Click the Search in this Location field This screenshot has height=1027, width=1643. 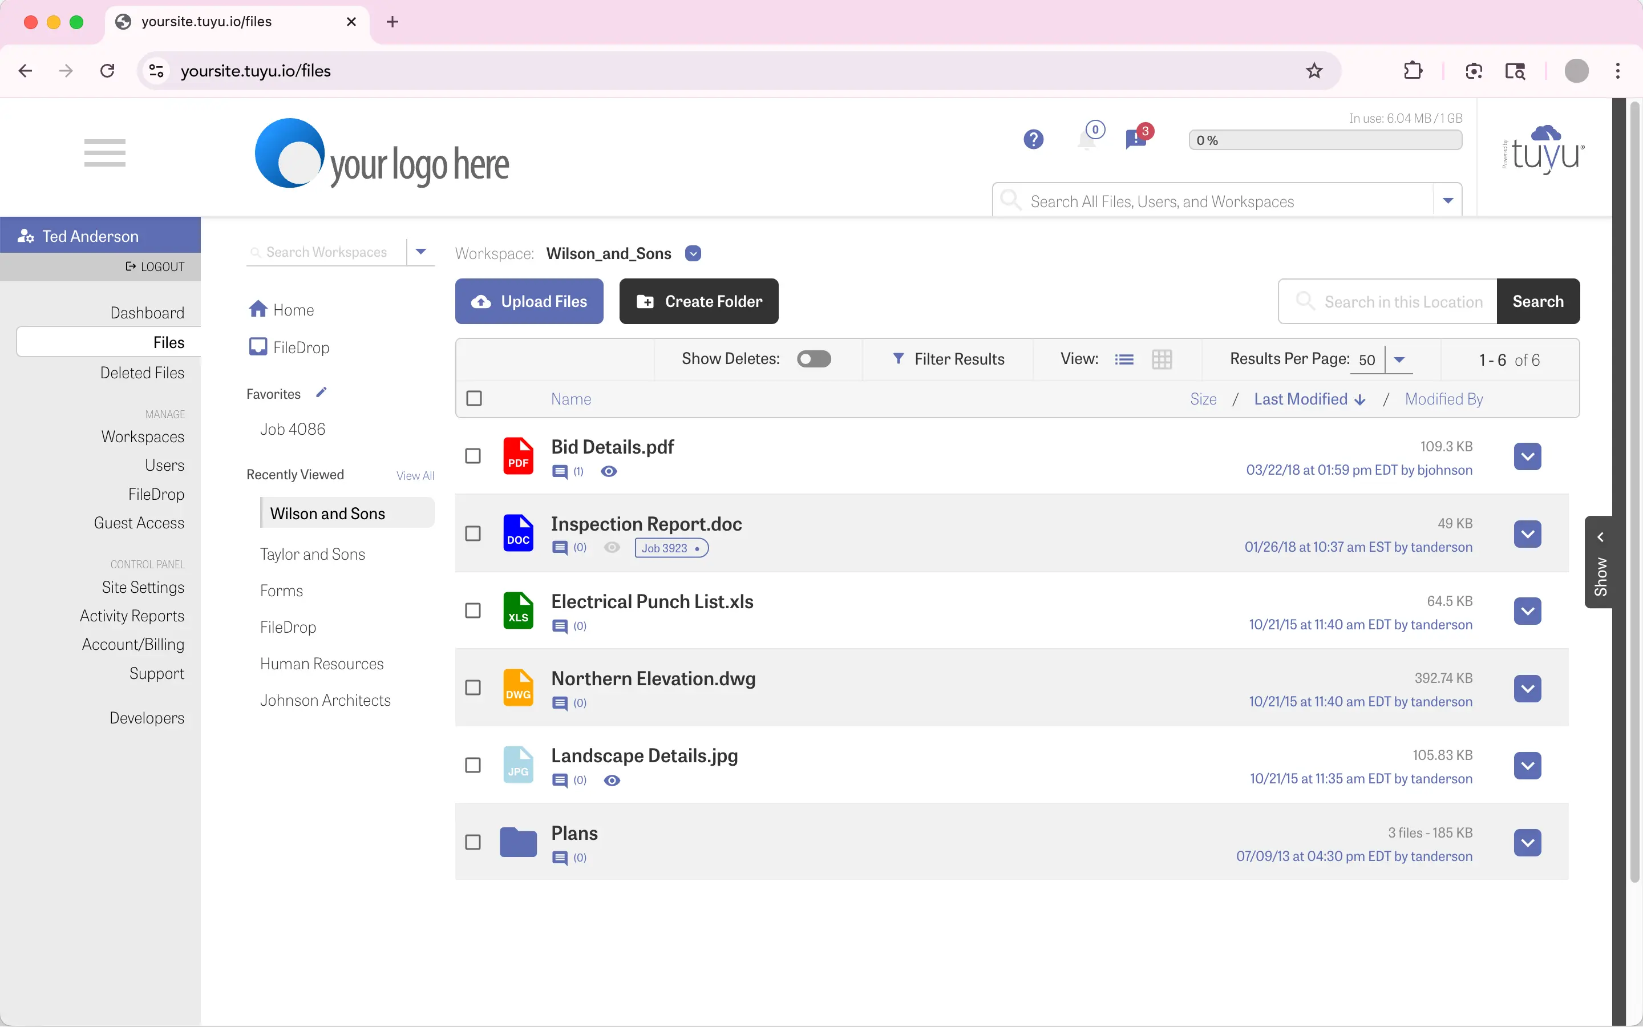point(1403,302)
